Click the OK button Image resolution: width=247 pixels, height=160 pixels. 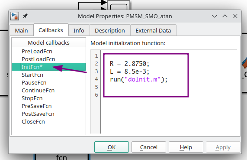(x=112, y=147)
